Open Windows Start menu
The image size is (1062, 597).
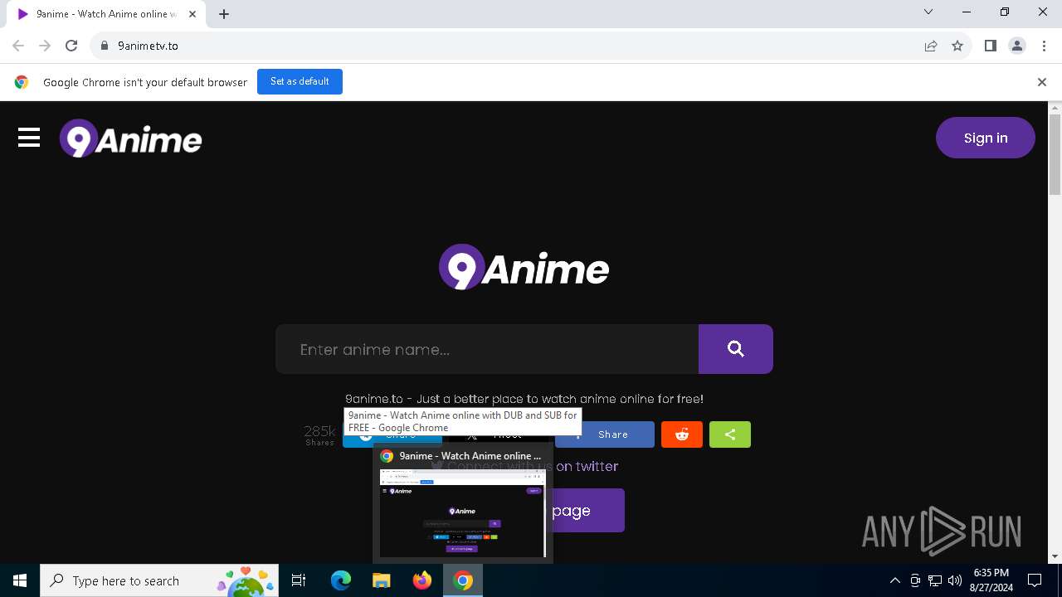20,580
